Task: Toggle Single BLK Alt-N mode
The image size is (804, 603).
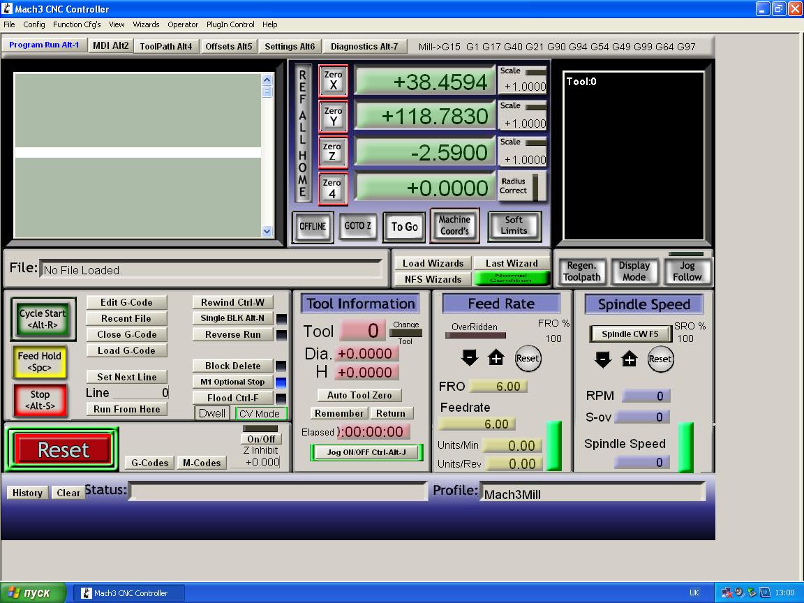Action: [x=233, y=318]
